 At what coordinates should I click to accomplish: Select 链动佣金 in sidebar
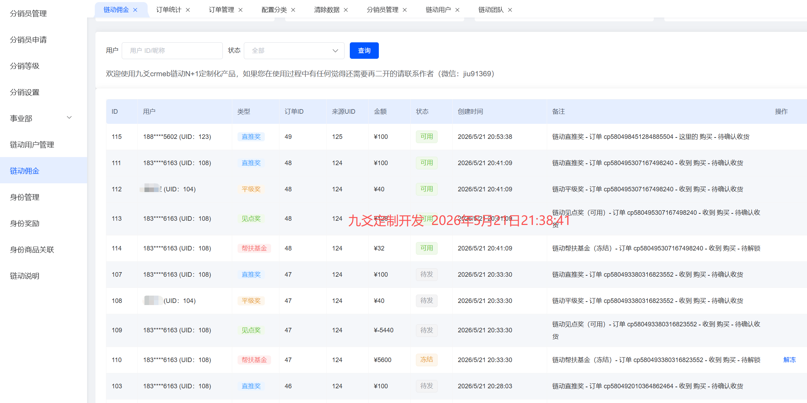point(43,171)
